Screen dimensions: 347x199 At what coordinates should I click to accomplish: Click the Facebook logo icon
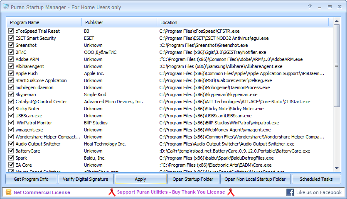pos(290,192)
